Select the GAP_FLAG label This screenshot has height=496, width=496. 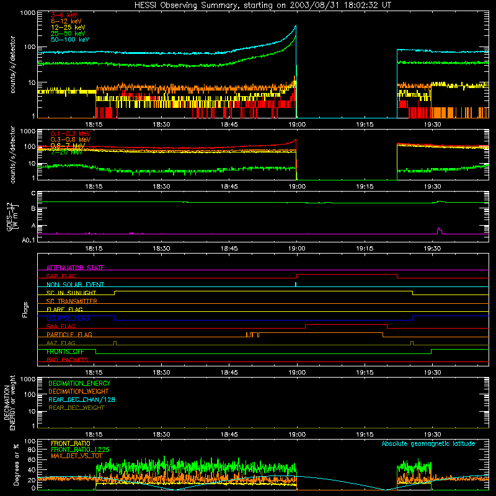[x=61, y=276]
